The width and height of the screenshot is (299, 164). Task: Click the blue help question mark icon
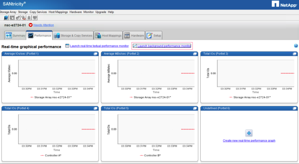296,46
